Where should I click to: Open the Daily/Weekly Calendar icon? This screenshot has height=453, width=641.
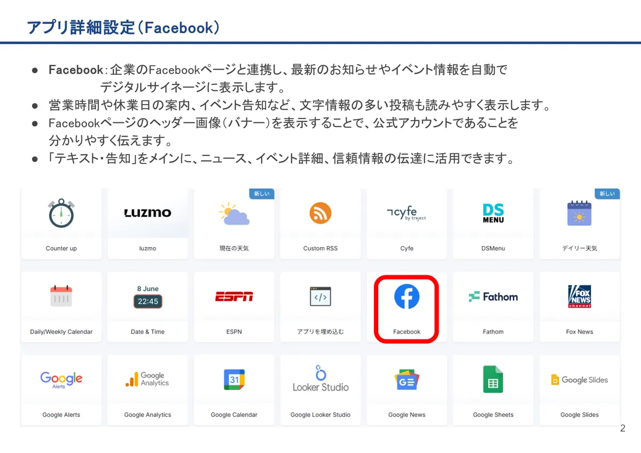click(x=61, y=296)
